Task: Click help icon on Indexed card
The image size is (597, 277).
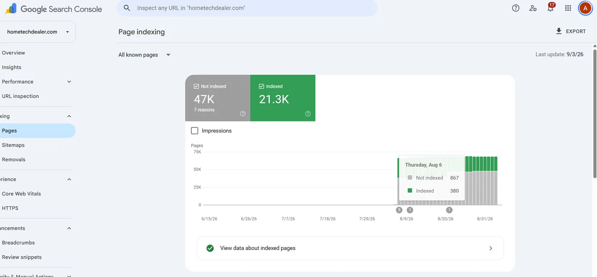Action: (308, 114)
